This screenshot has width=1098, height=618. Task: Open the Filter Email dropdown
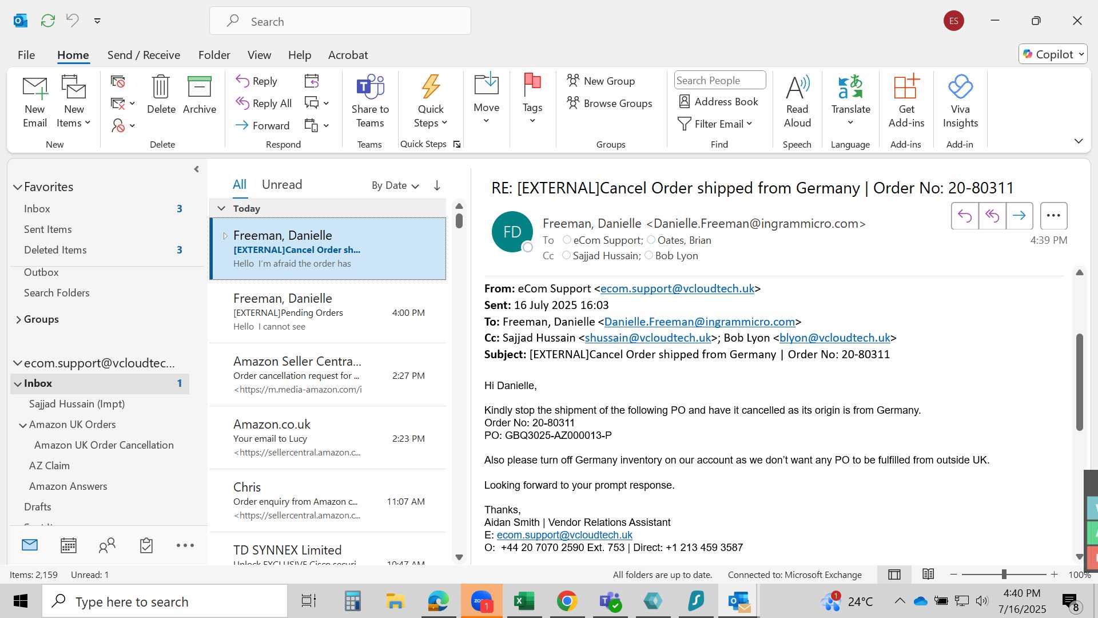[715, 124]
